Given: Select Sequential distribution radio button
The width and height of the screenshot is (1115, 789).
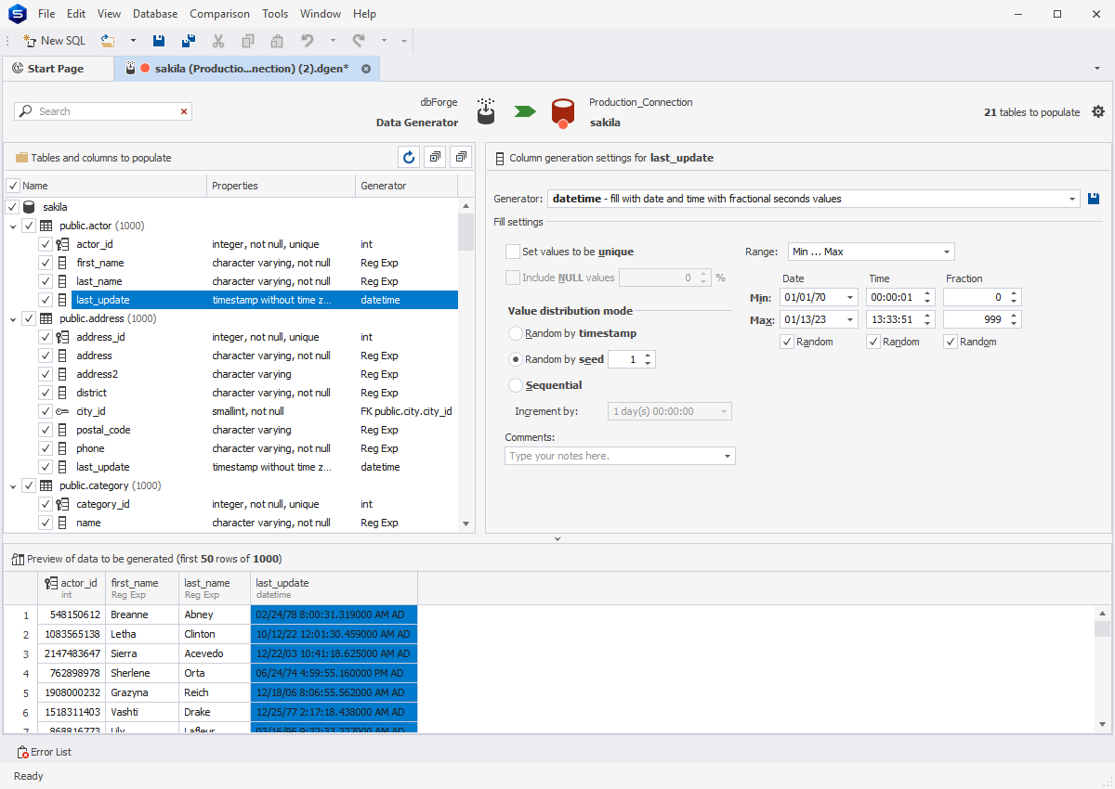Looking at the screenshot, I should click(x=516, y=385).
